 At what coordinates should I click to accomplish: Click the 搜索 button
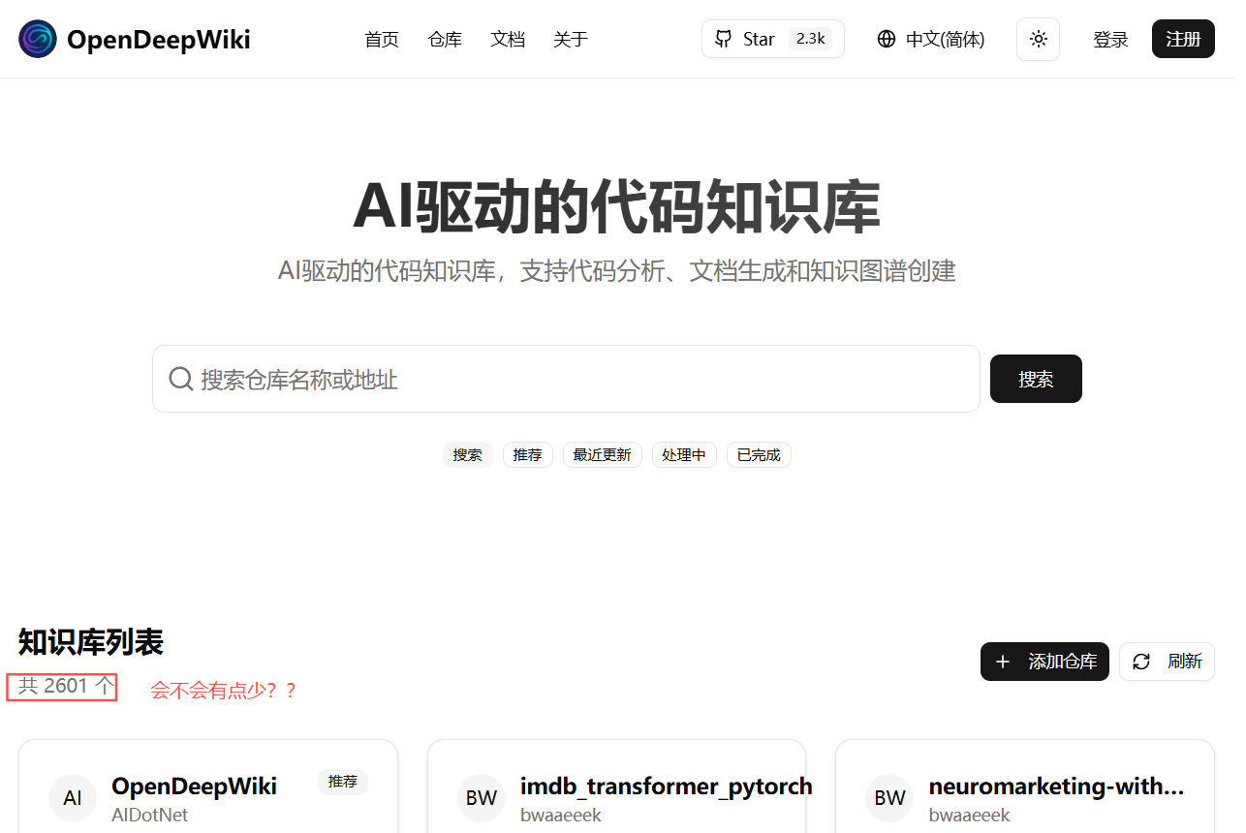(1036, 379)
